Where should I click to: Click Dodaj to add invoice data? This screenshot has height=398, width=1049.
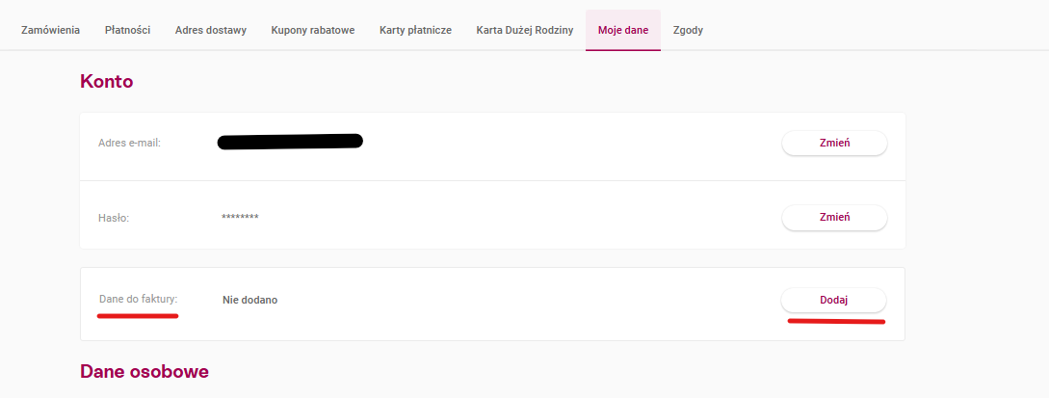tap(834, 300)
